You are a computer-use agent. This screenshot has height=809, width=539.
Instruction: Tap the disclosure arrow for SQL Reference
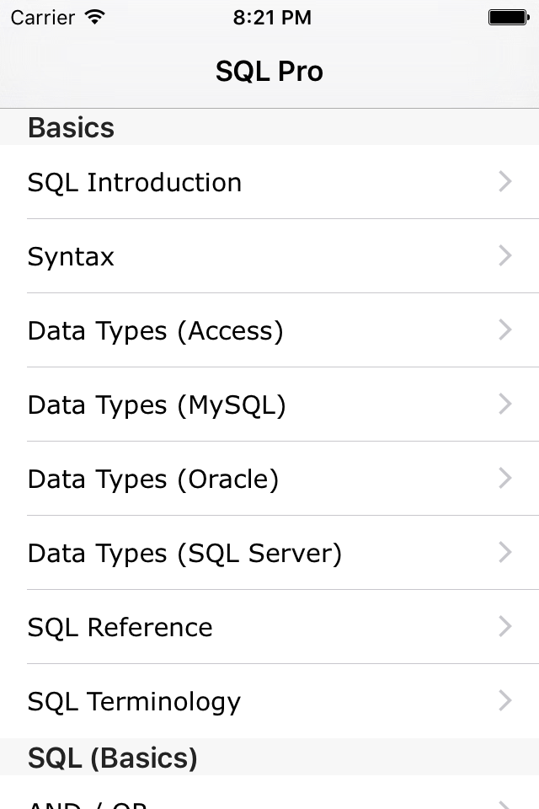(504, 626)
